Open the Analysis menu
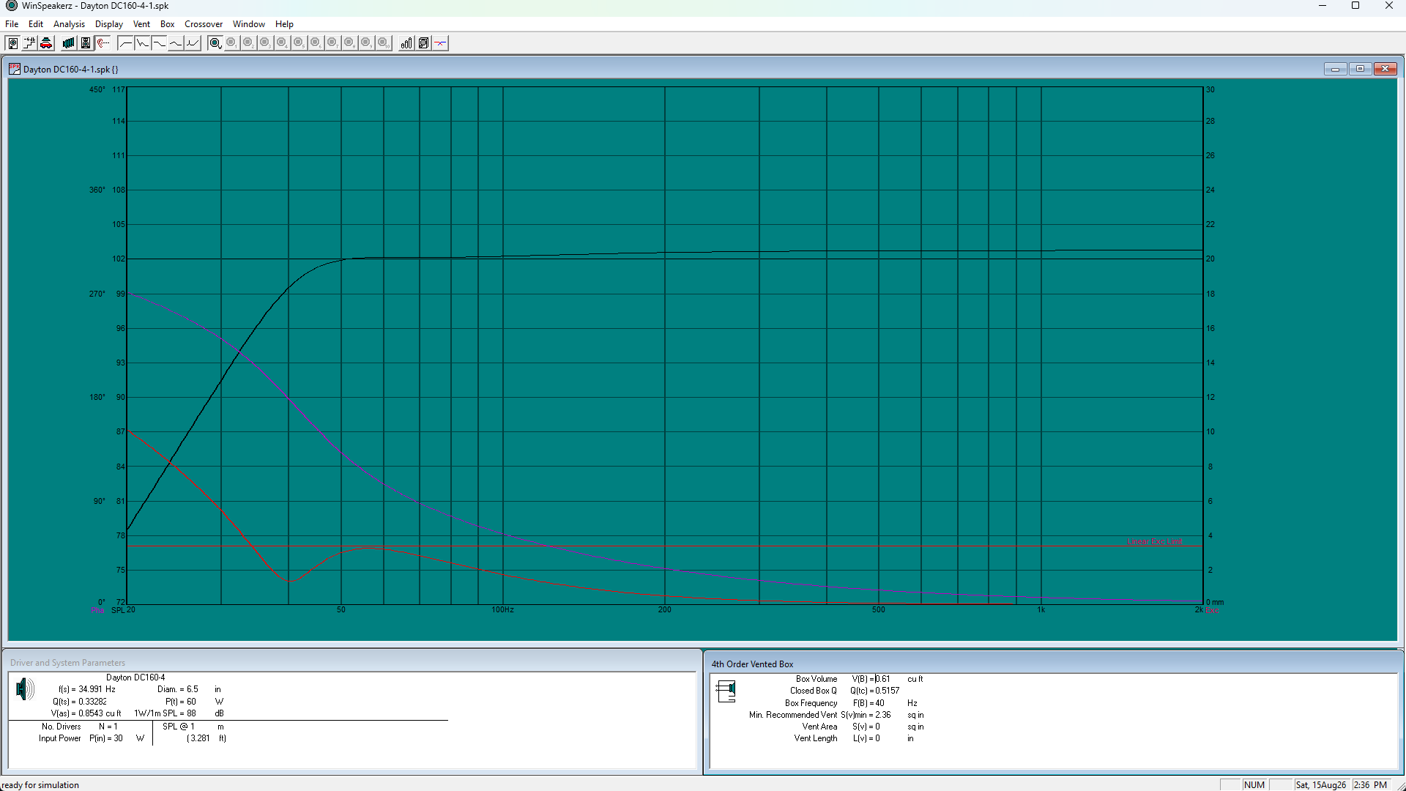 [69, 24]
